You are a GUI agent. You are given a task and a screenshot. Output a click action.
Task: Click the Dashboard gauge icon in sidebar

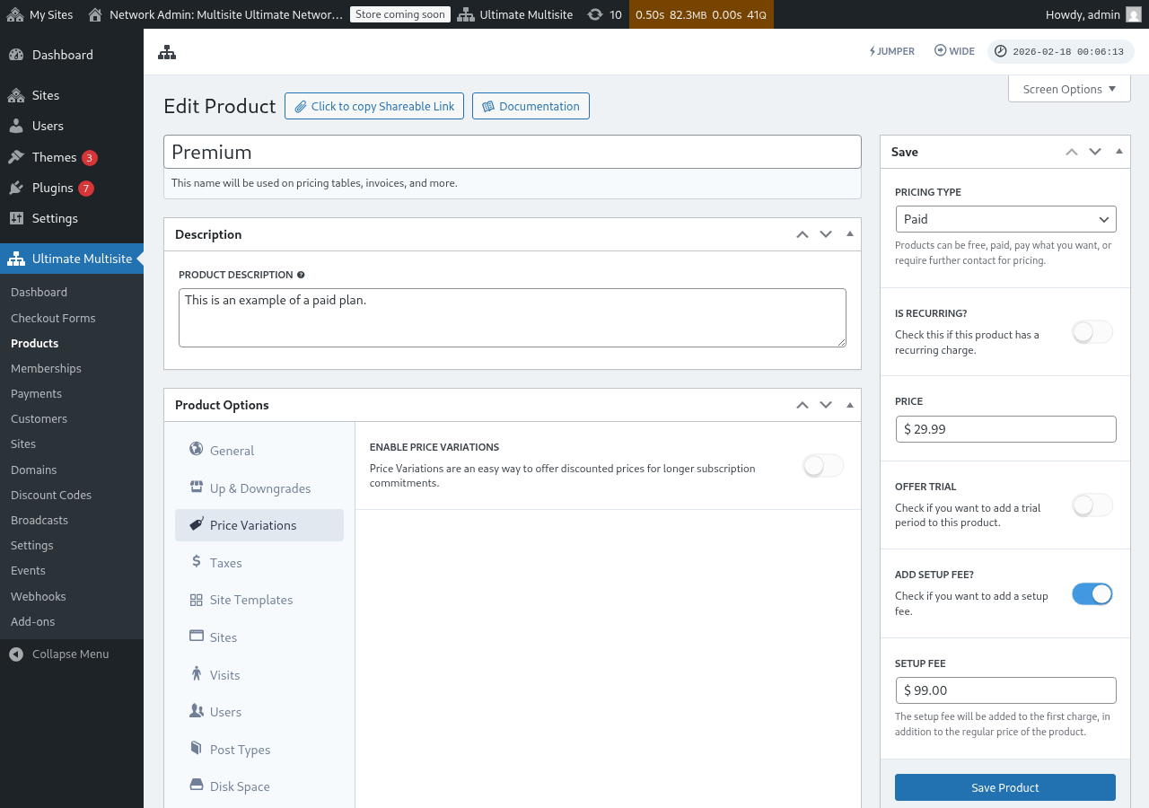pyautogui.click(x=16, y=55)
